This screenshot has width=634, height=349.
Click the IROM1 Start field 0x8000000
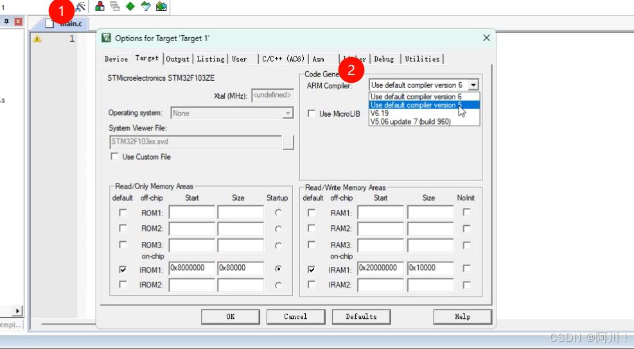click(x=191, y=268)
